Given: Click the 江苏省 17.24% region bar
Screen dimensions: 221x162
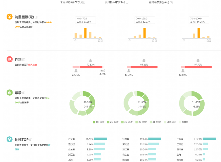Looking at the screenshot, I should pos(155,138).
